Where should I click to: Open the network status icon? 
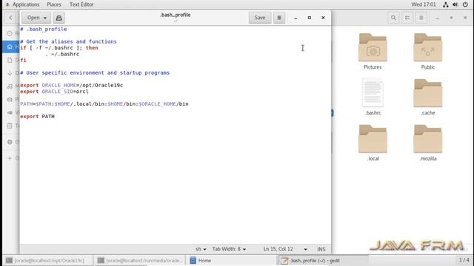pos(446,4)
